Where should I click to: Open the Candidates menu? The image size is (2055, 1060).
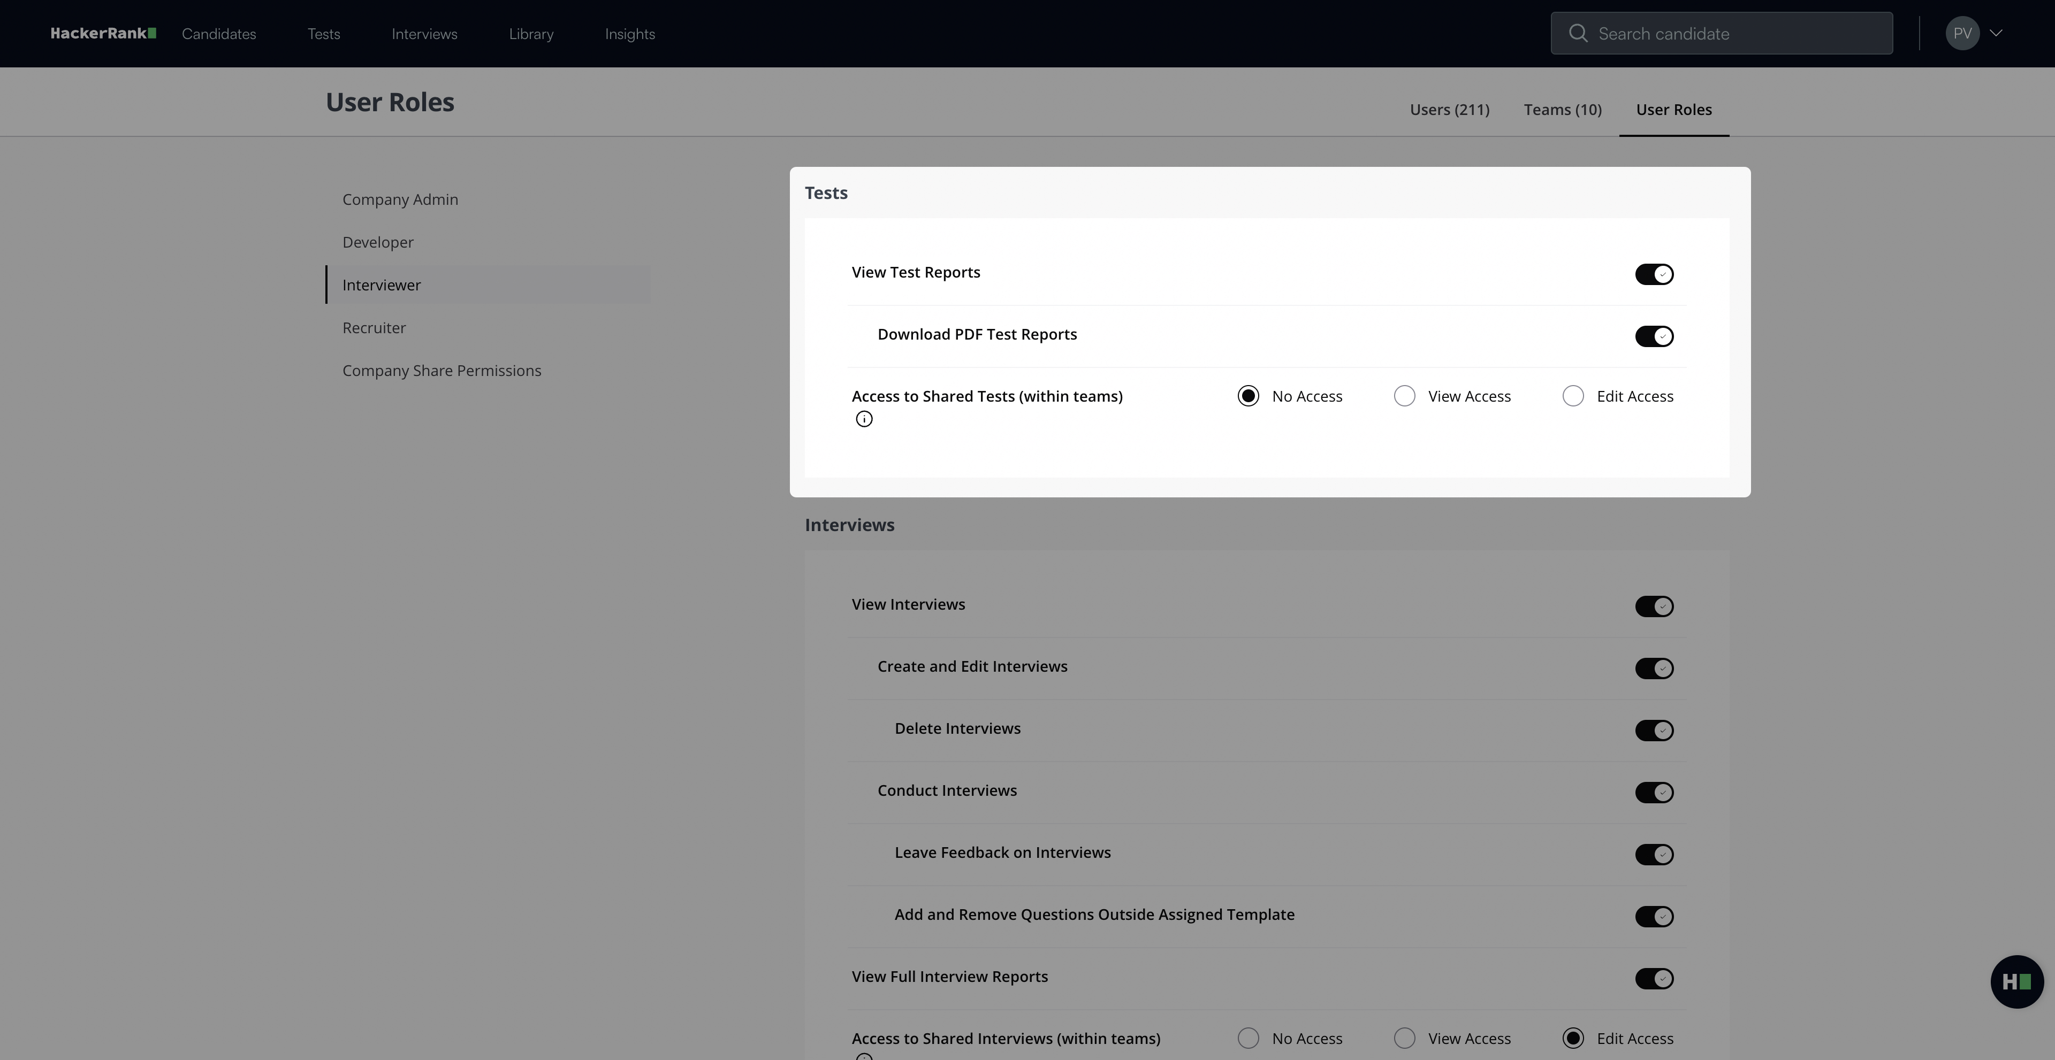point(218,34)
